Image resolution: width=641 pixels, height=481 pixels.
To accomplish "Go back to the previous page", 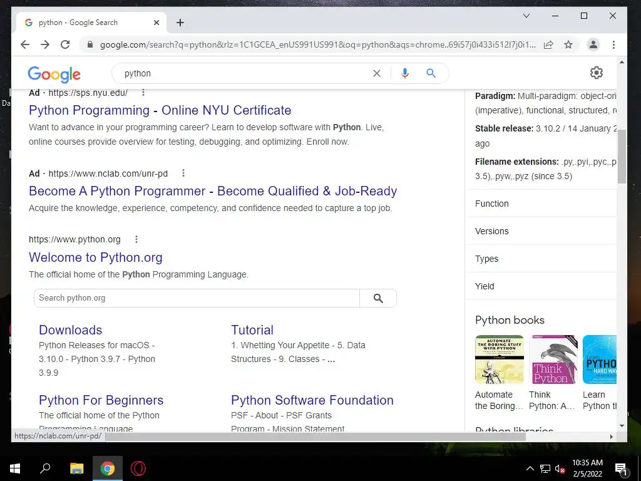I will [x=25, y=44].
